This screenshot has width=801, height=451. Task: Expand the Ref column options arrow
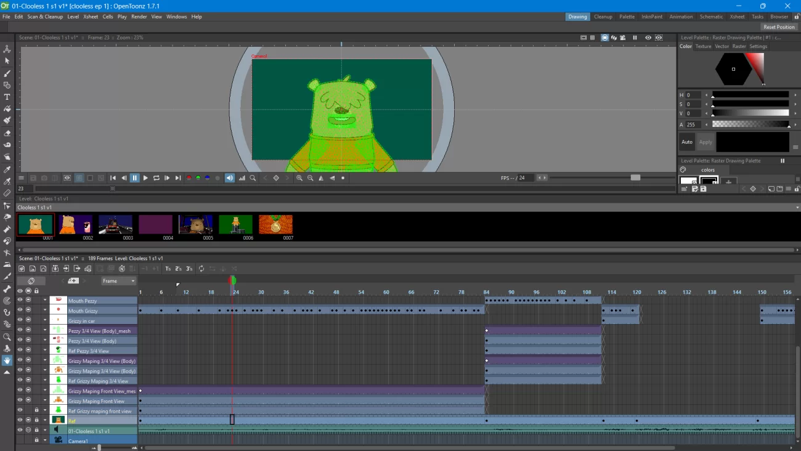pos(45,420)
